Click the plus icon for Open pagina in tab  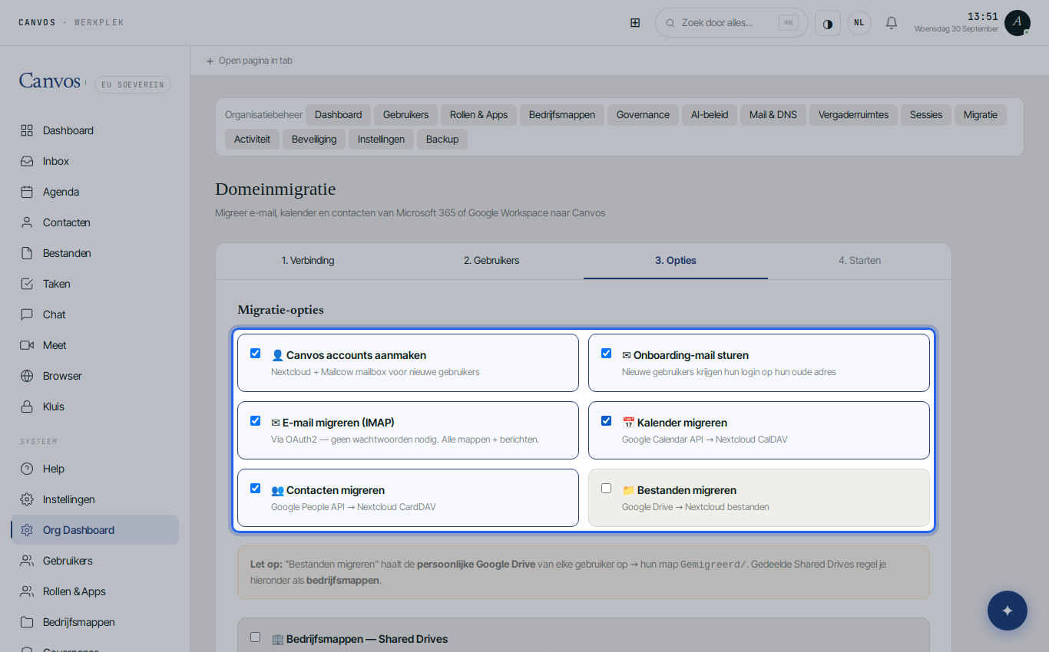210,61
